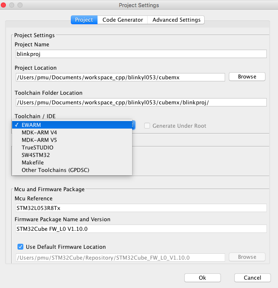278x288 pixels.
Task: Toggle Use Default Firmware Location checkbox
Action: [20, 247]
